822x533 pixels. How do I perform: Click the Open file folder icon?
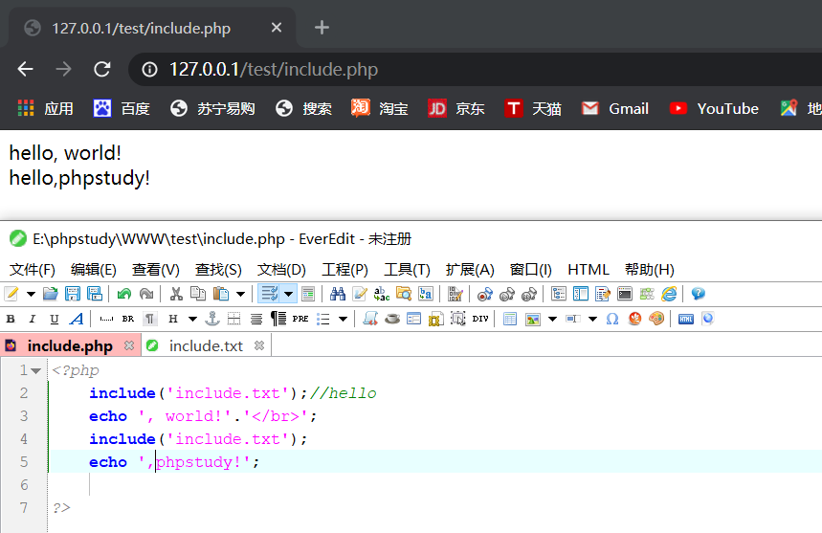[x=51, y=294]
